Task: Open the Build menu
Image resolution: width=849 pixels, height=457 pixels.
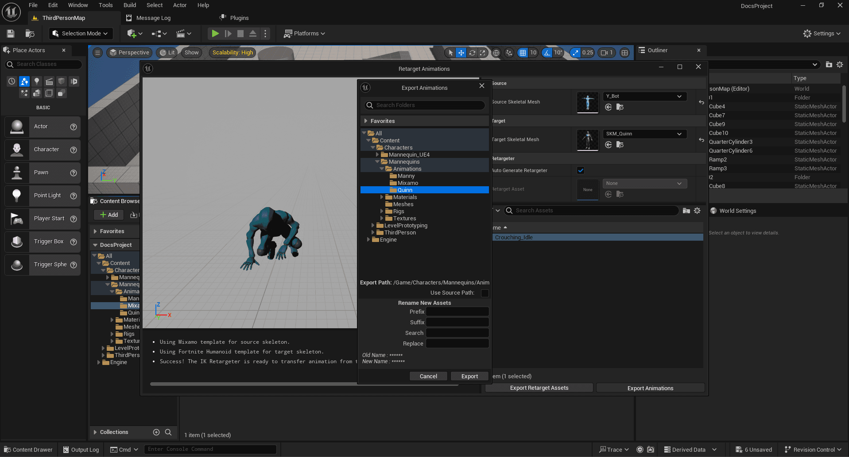Action: point(130,5)
